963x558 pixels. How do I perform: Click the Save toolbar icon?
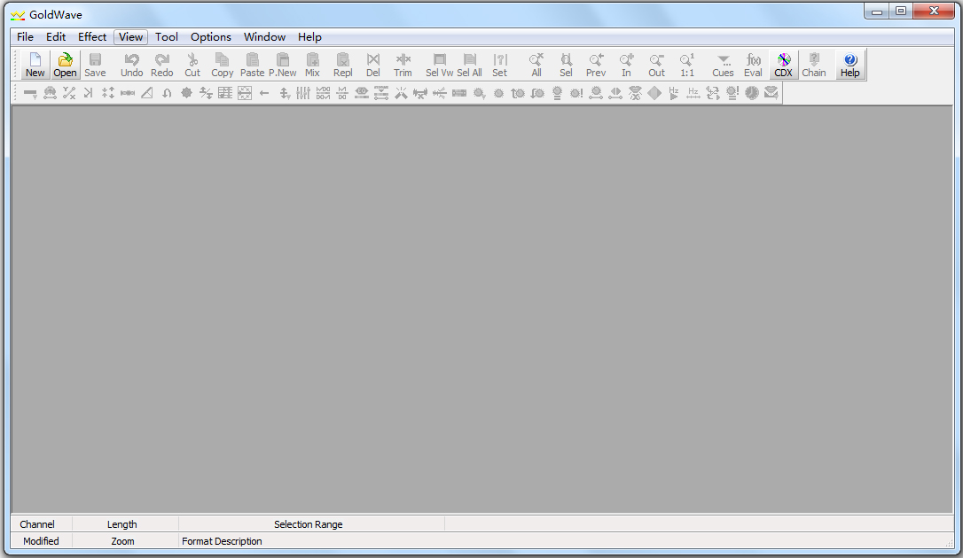click(95, 65)
